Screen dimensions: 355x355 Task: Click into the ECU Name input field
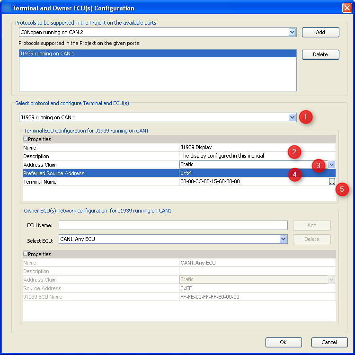(x=173, y=225)
